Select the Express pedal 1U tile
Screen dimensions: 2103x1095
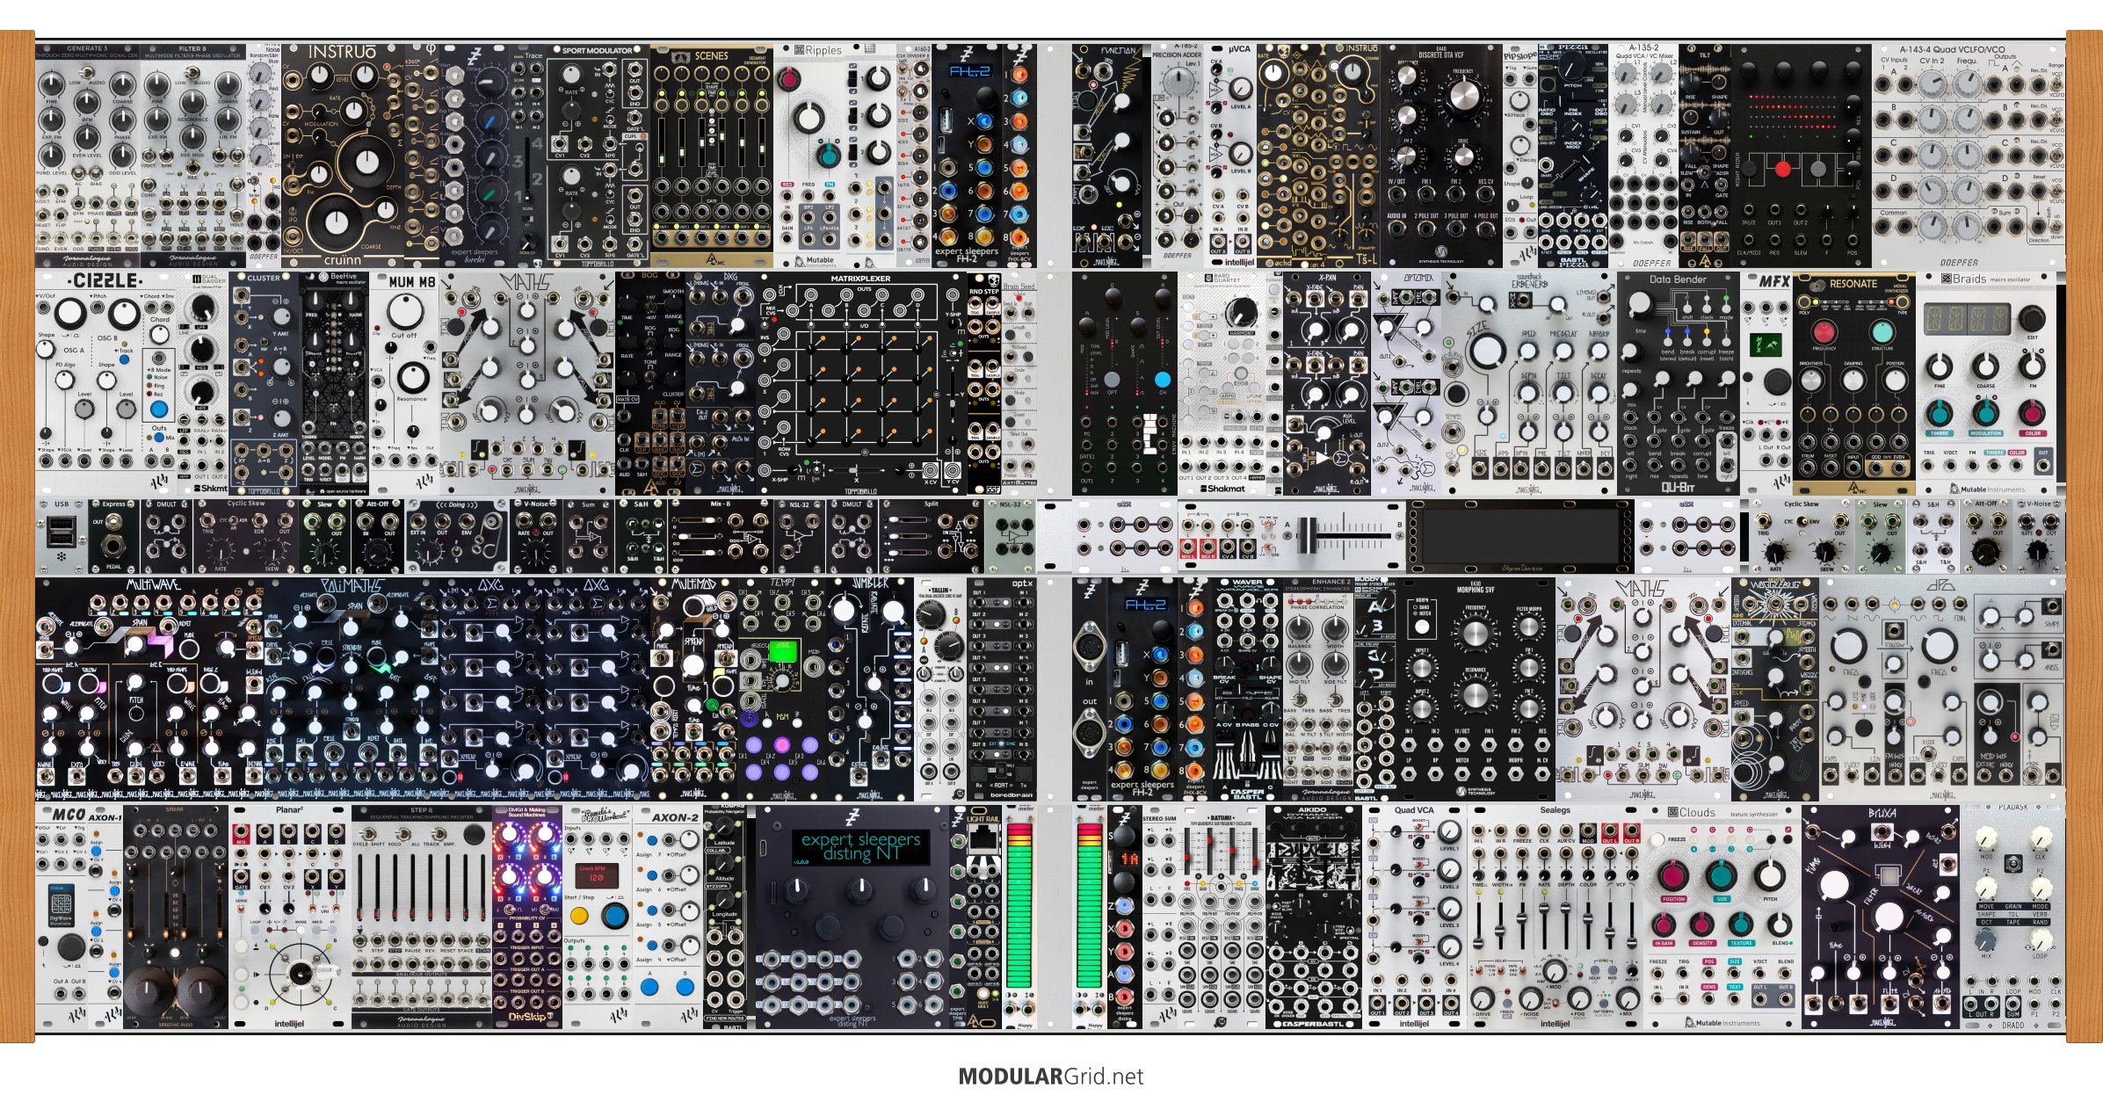point(114,536)
